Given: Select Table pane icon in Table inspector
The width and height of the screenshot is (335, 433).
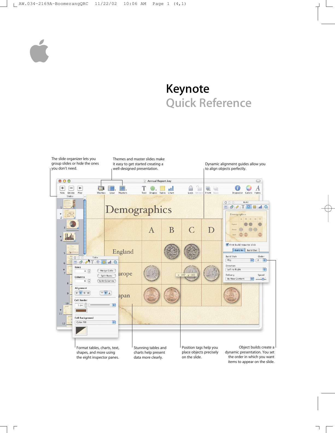Looking at the screenshot, I should click(104, 262).
